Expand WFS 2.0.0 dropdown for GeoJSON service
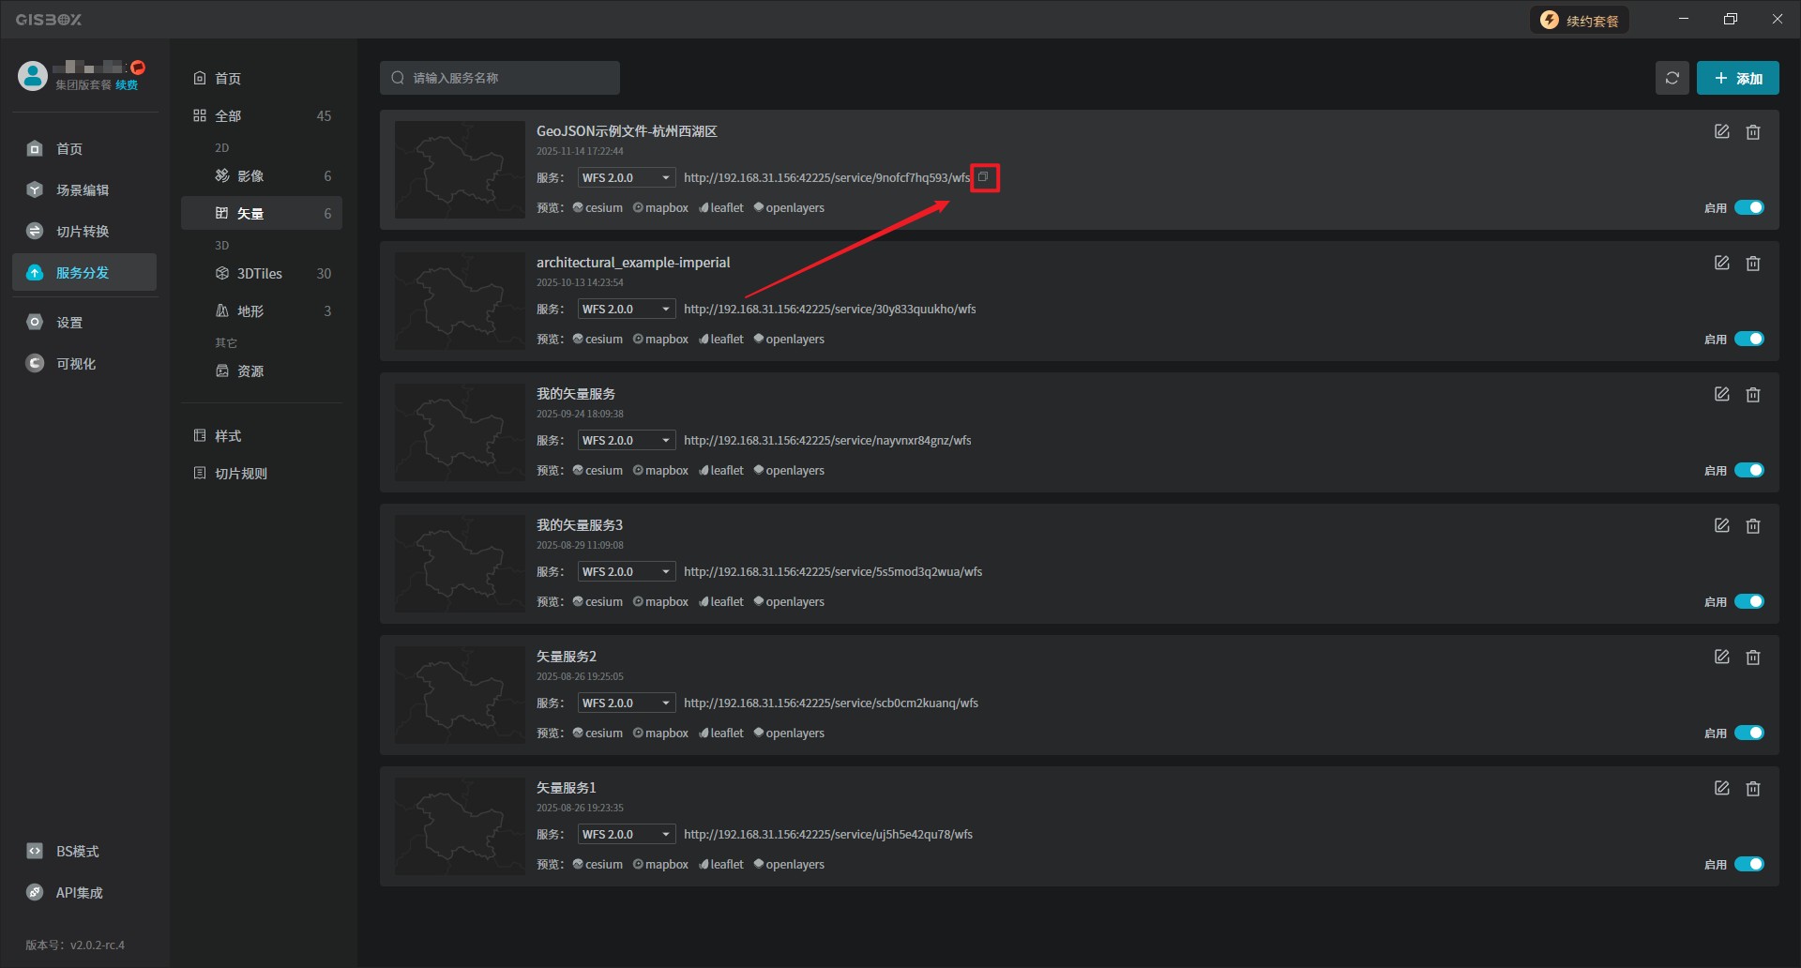This screenshot has width=1801, height=968. tap(626, 178)
